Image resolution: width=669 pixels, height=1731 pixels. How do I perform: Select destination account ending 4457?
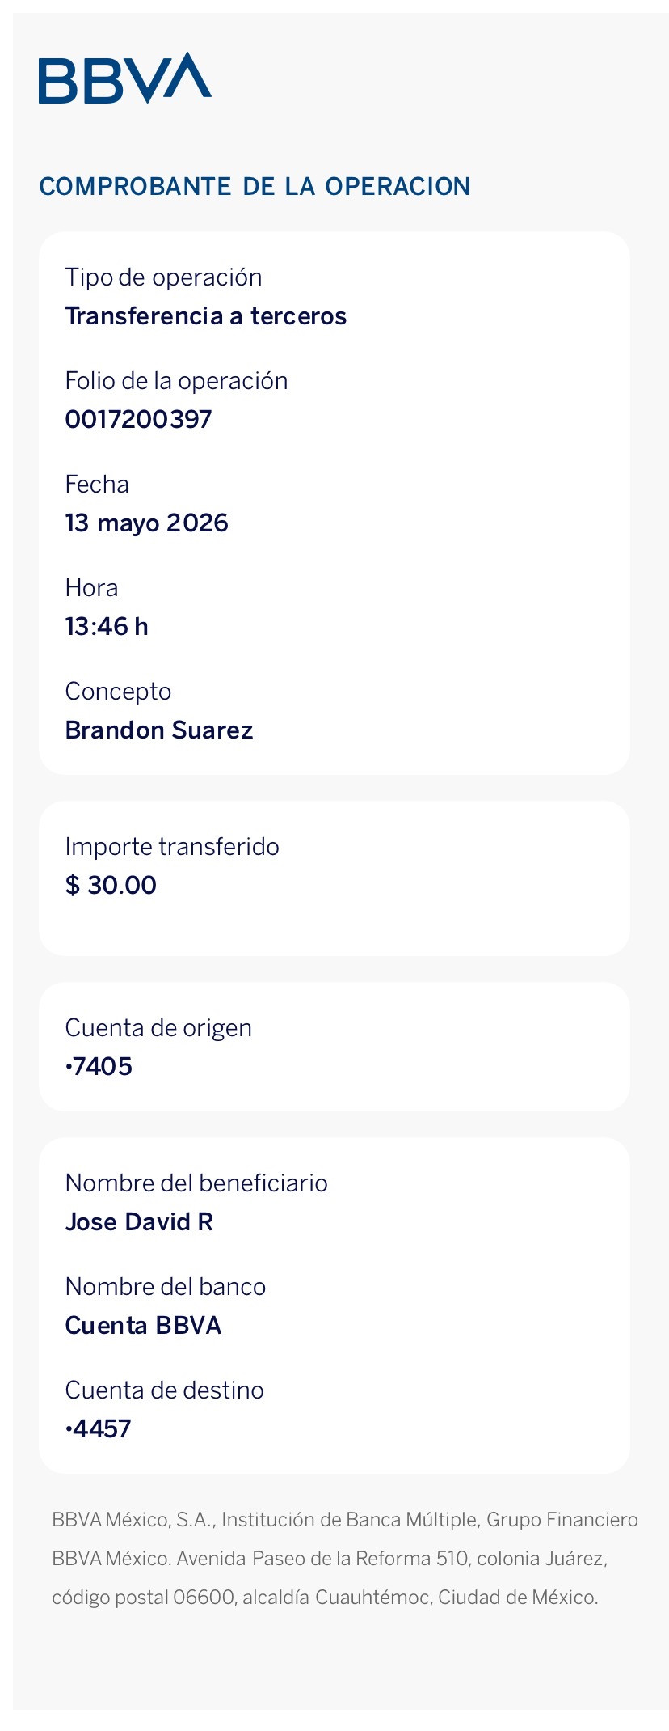tap(98, 1429)
